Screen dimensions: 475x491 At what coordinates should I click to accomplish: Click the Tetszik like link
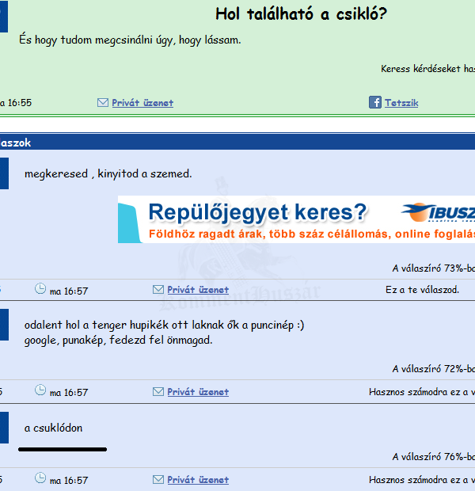point(401,103)
